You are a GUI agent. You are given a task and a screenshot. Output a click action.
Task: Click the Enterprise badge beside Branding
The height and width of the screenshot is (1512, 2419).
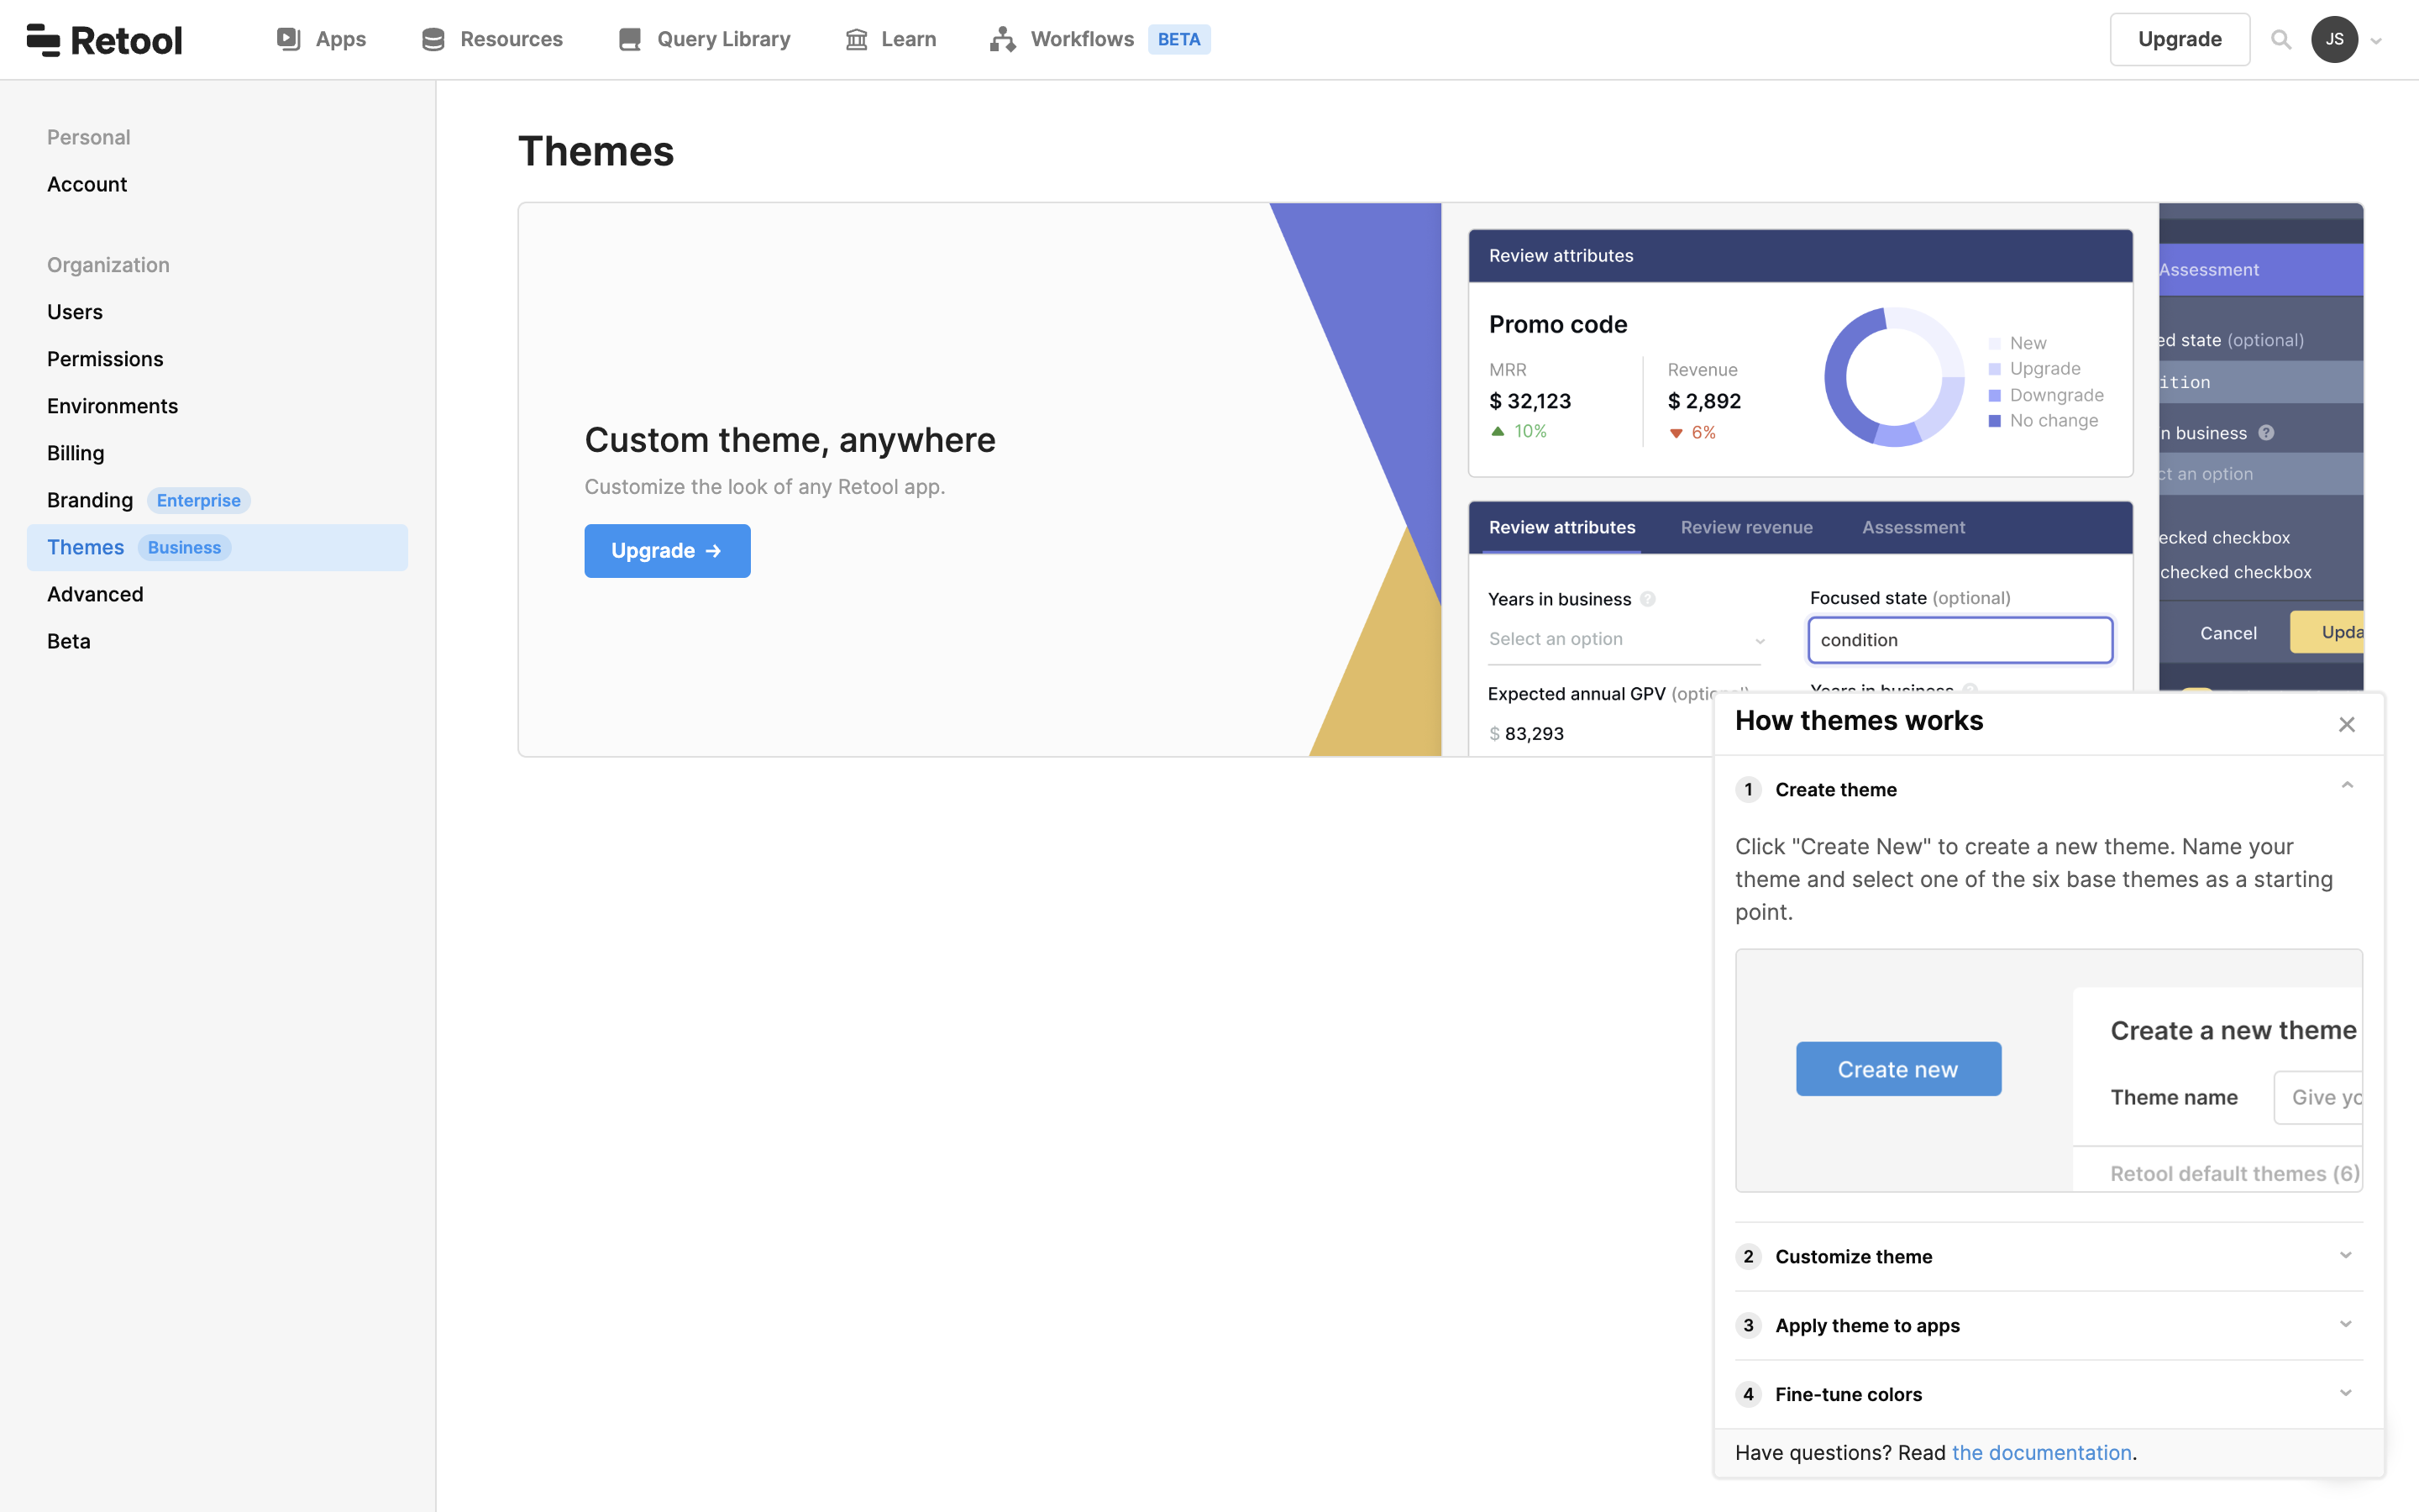[198, 500]
